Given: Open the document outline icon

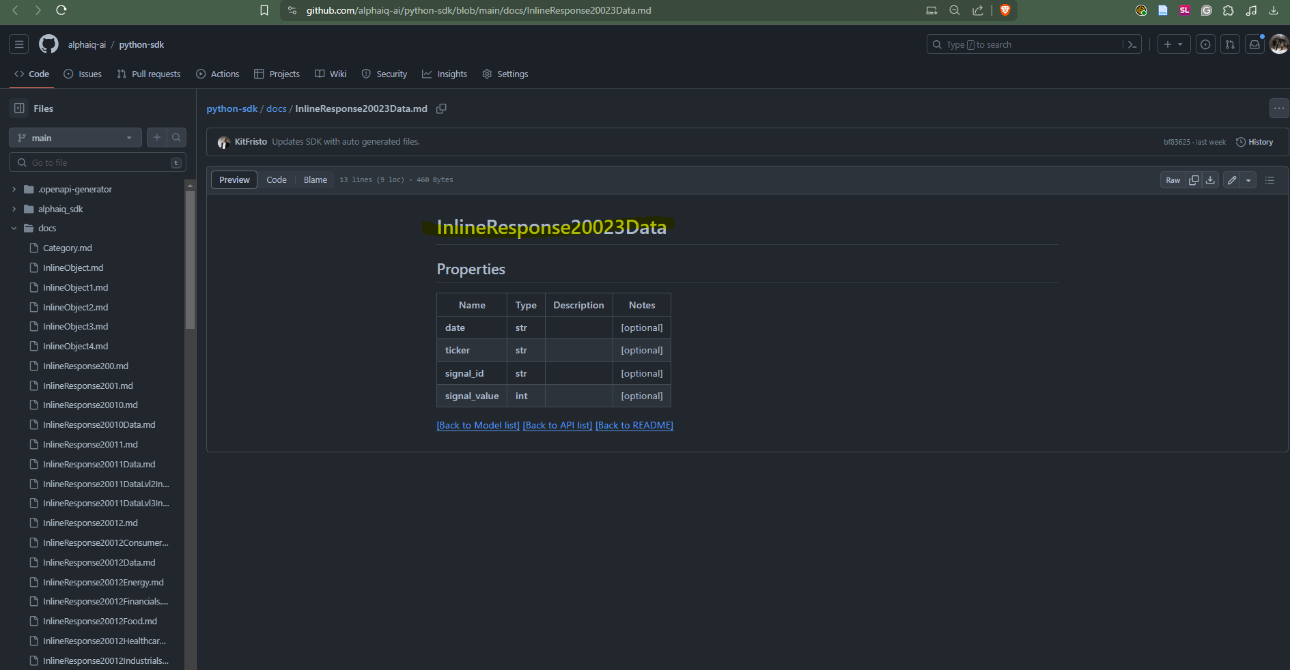Looking at the screenshot, I should [1270, 180].
